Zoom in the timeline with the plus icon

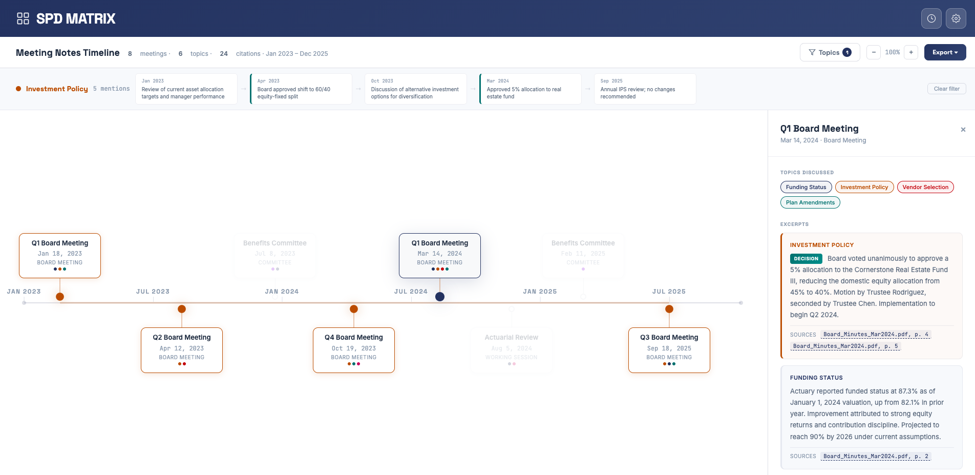tap(911, 52)
